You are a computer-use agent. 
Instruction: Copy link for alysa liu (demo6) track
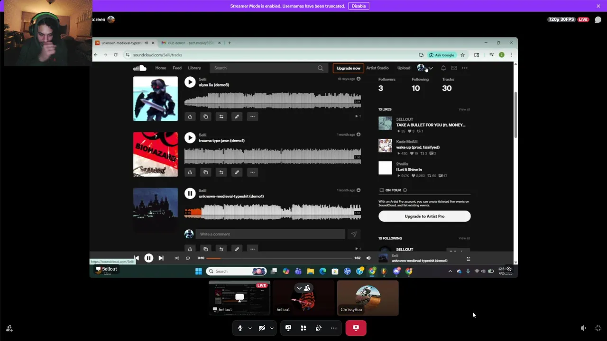pyautogui.click(x=205, y=117)
